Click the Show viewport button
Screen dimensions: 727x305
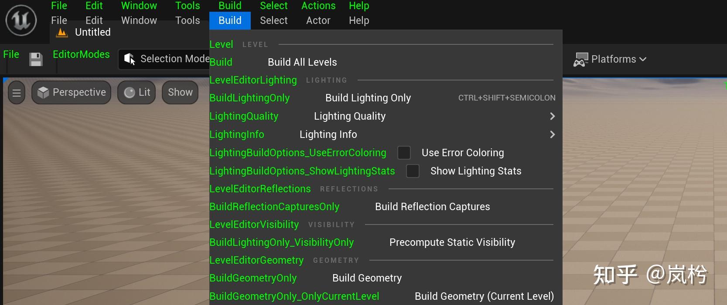click(x=180, y=92)
